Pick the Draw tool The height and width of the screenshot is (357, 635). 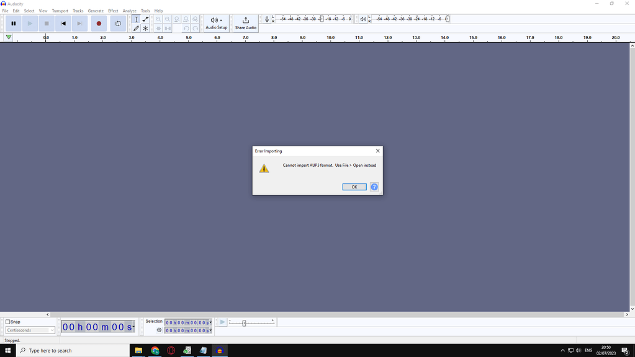click(x=136, y=28)
